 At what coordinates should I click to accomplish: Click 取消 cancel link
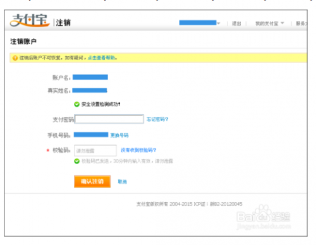click(122, 182)
